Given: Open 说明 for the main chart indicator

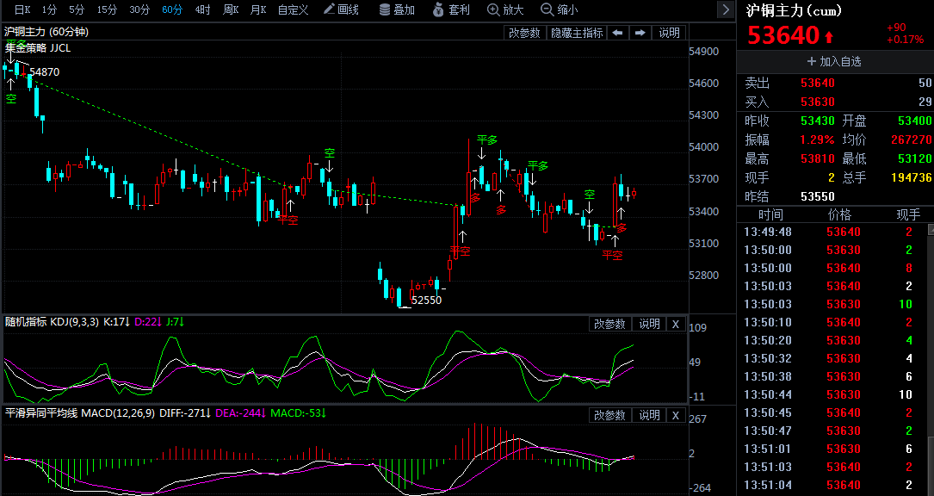Looking at the screenshot, I should (x=670, y=33).
